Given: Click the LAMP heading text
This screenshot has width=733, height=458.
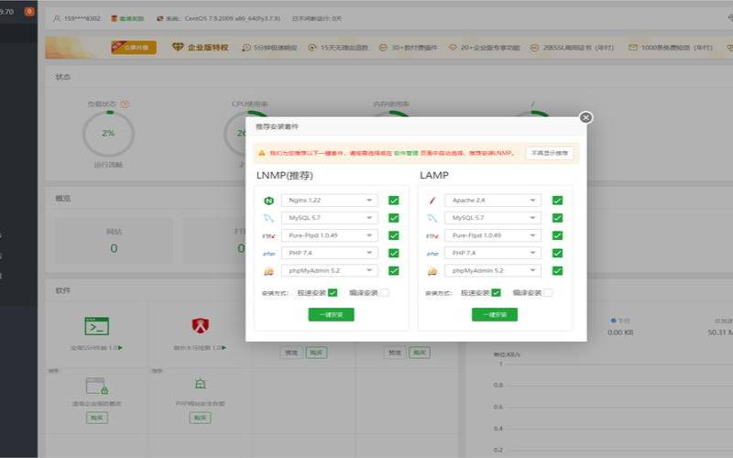Looking at the screenshot, I should click(433, 175).
